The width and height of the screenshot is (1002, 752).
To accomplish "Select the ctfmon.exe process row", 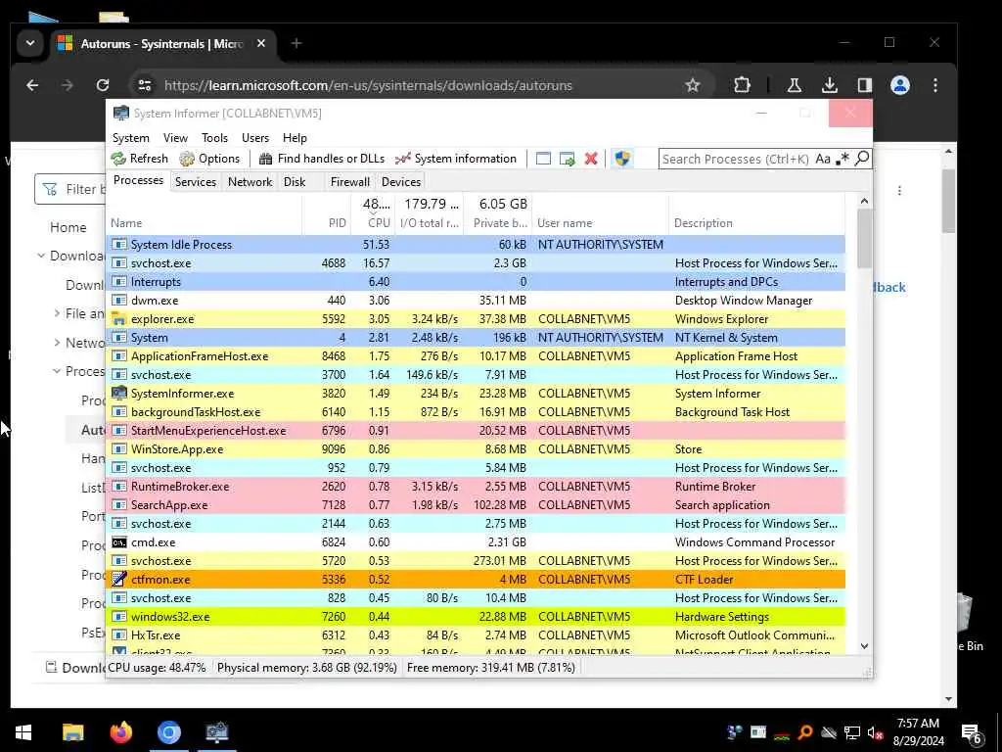I will point(477,580).
